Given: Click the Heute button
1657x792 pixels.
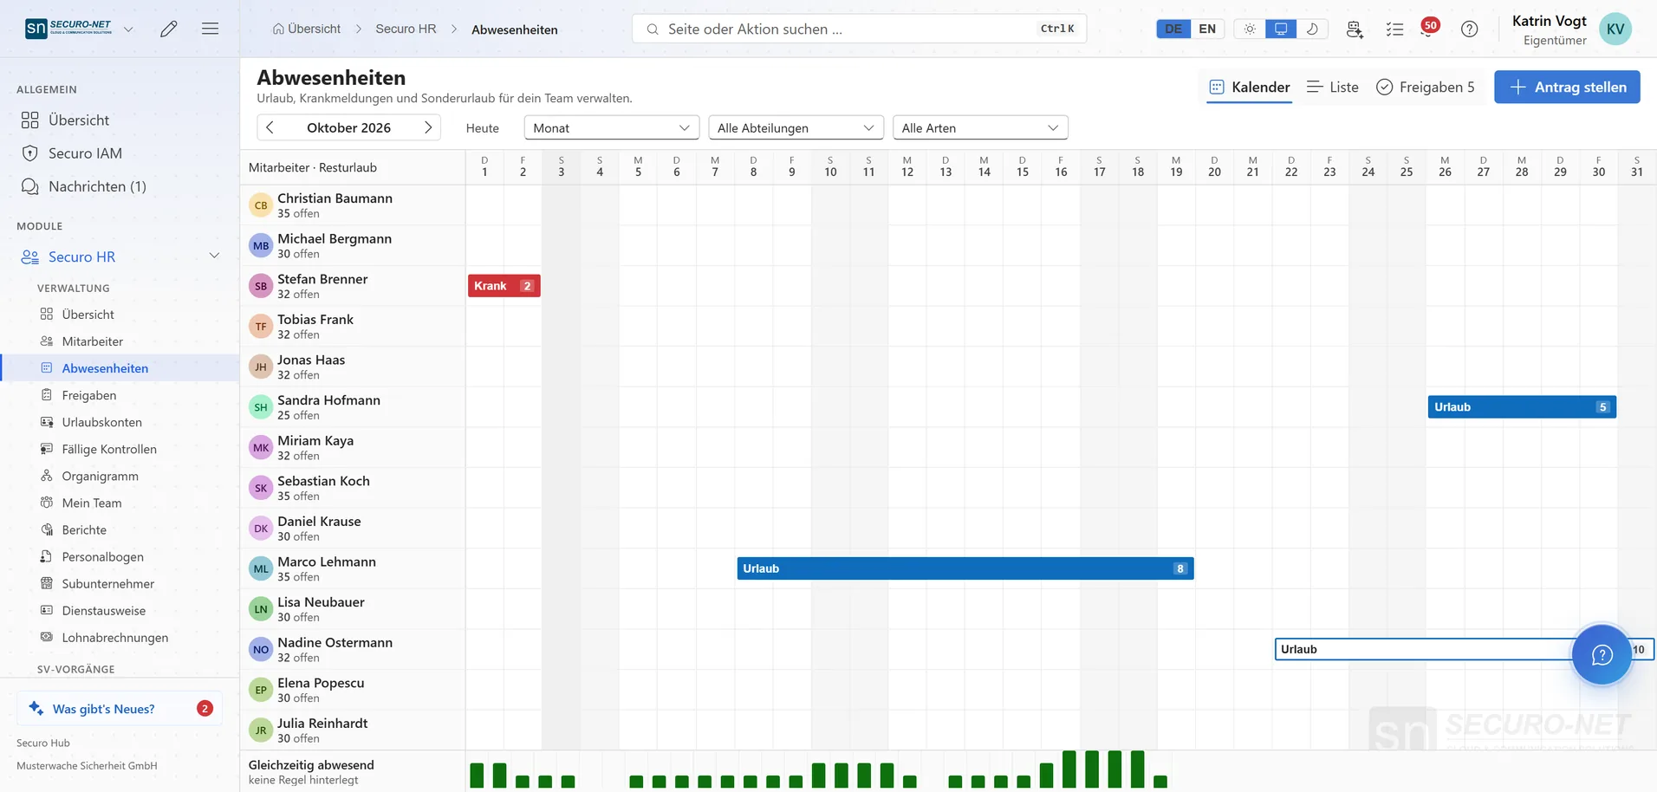Looking at the screenshot, I should point(483,127).
